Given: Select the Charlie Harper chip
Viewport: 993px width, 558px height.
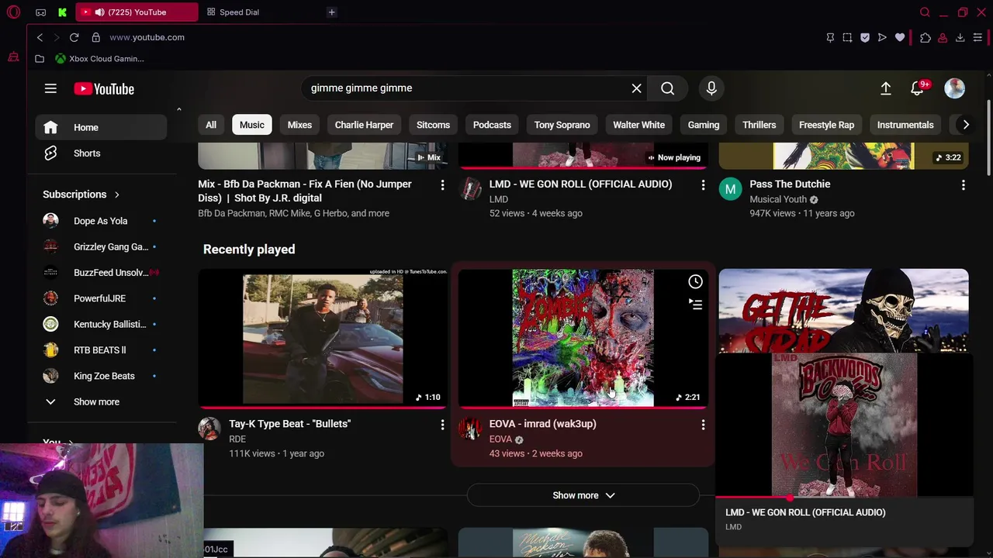Looking at the screenshot, I should (364, 125).
